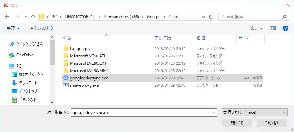Click the Languages folder icon
The width and height of the screenshot is (294, 132).
click(66, 49)
